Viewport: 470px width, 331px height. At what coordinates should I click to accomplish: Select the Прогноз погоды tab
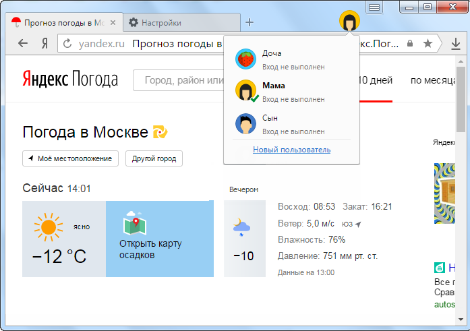[64, 22]
